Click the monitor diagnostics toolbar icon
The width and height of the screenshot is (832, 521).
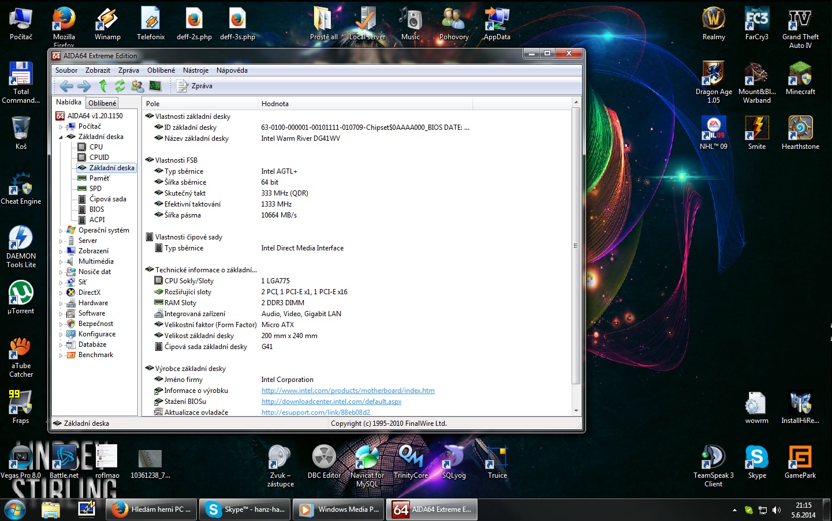click(x=155, y=86)
